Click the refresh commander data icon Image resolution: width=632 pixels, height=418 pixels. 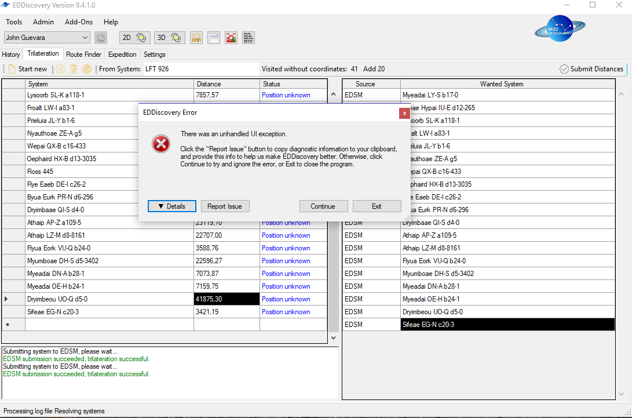click(x=100, y=37)
